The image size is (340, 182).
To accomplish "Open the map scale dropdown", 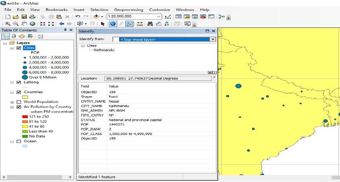I will click(x=159, y=17).
